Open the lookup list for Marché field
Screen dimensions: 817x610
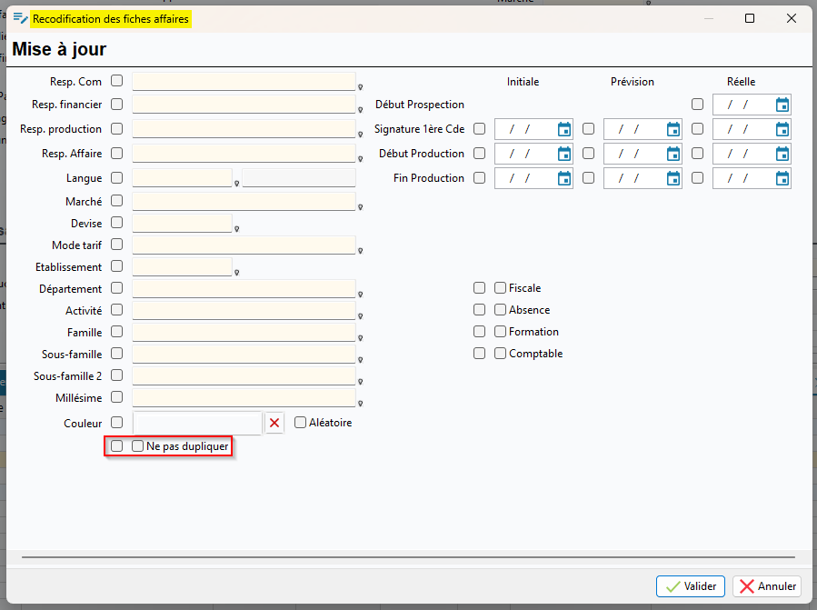coord(361,207)
